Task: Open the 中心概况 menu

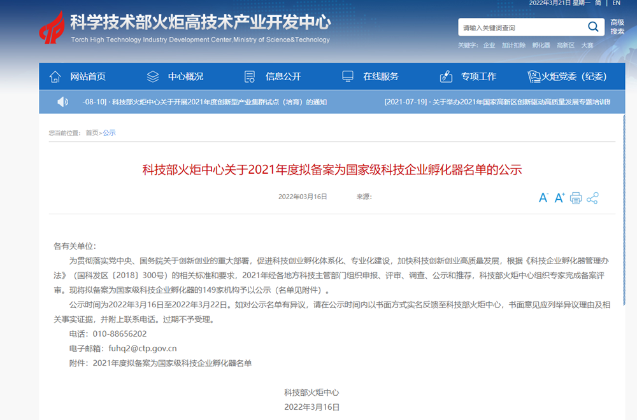Action: click(185, 76)
